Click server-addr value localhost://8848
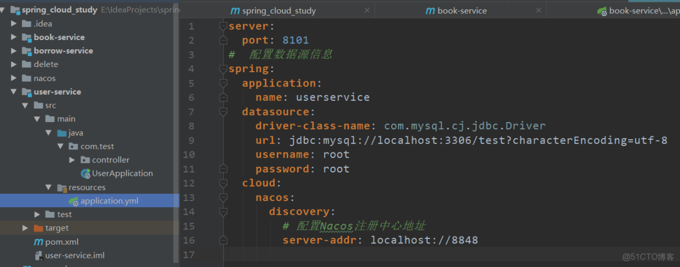This screenshot has height=267, width=680. click(x=424, y=239)
